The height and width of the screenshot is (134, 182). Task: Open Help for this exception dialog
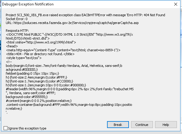166,125
